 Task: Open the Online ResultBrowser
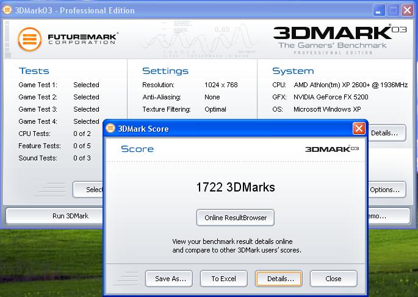[236, 218]
